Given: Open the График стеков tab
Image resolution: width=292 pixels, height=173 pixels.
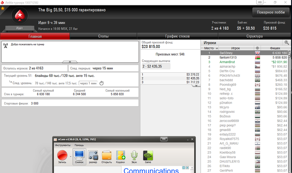Looking at the screenshot, I should click(x=177, y=36).
